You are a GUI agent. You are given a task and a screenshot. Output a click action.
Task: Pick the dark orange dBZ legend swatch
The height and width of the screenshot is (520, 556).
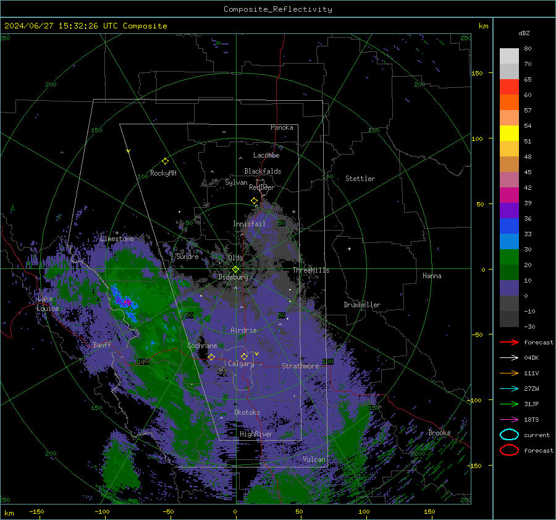(509, 102)
